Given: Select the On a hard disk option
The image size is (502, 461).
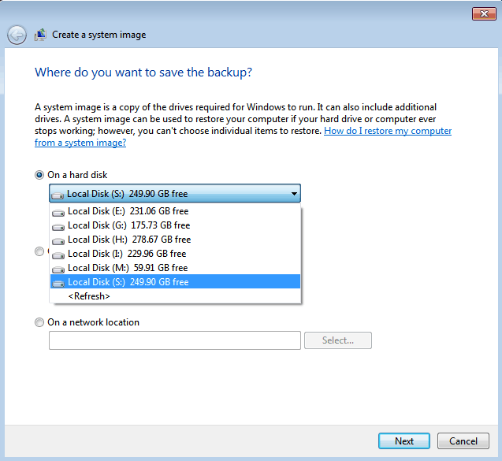Looking at the screenshot, I should pyautogui.click(x=39, y=175).
